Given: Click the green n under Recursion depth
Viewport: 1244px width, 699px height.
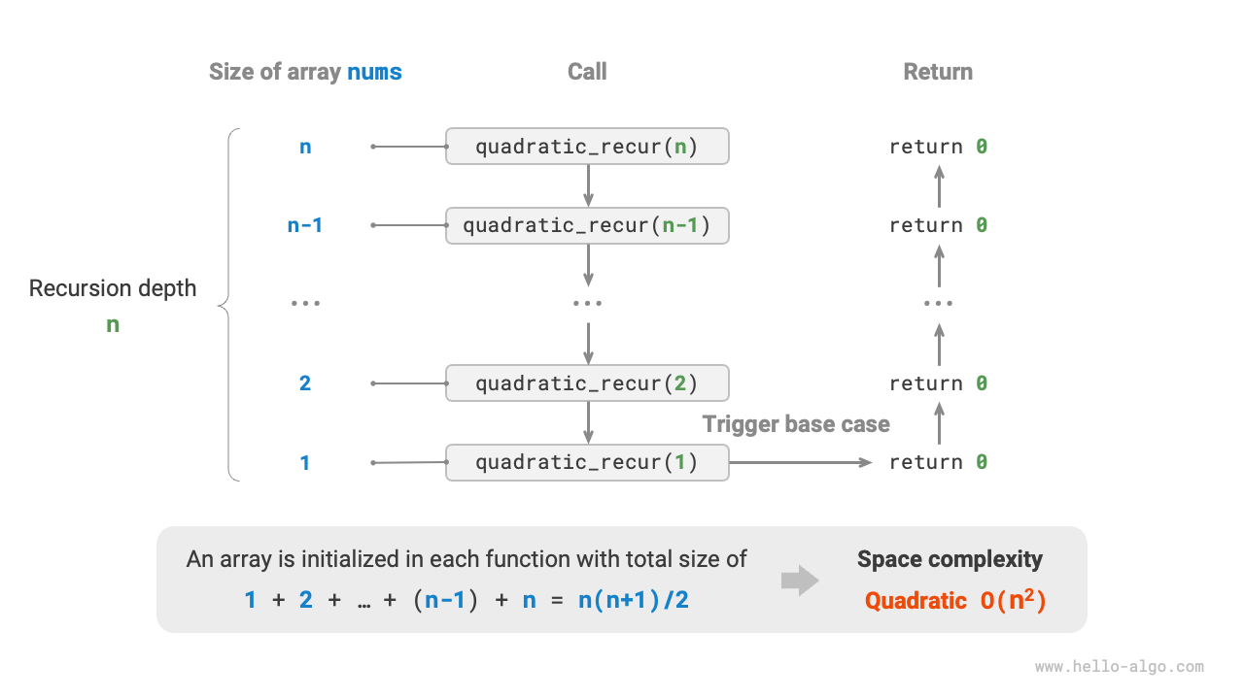Looking at the screenshot, I should 113,325.
